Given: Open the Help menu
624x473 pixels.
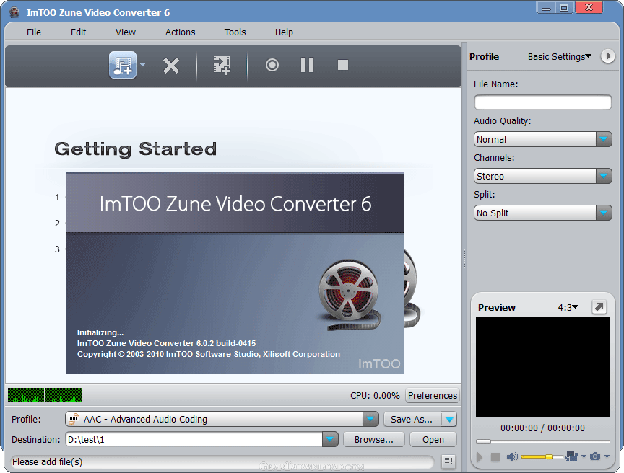Looking at the screenshot, I should [284, 32].
